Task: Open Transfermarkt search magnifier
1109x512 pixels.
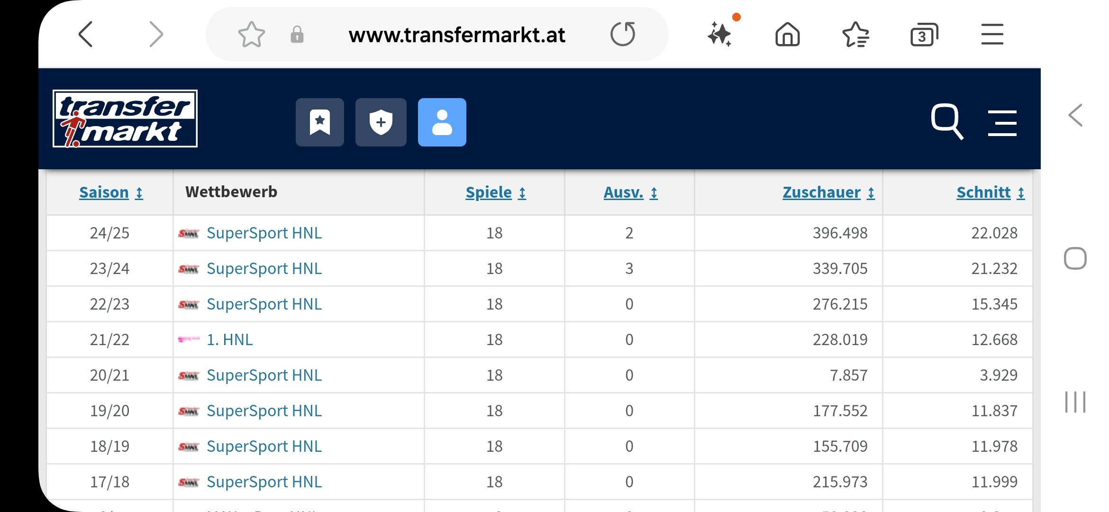Action: click(x=947, y=121)
